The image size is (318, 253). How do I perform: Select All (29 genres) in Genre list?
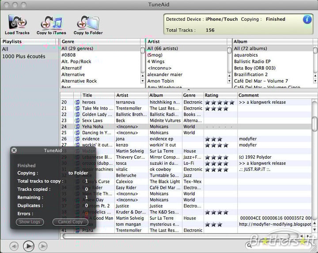tap(100, 49)
